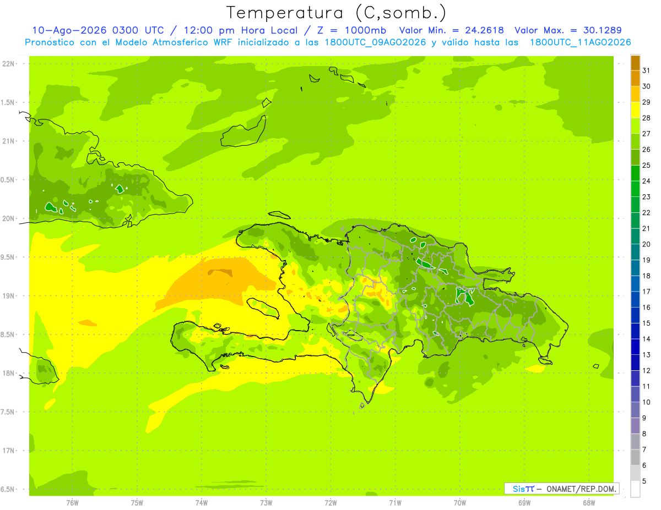Click the legend value 27

click(647, 133)
